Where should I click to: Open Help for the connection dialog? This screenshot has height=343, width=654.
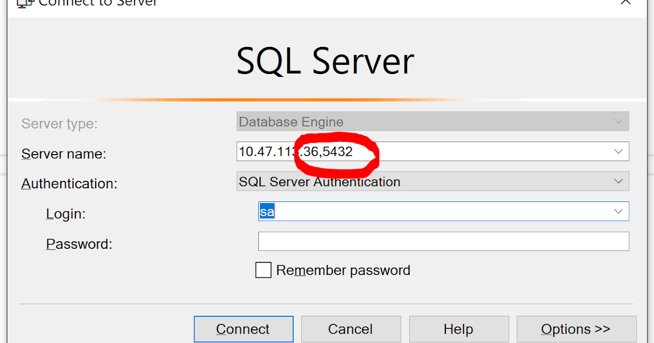[458, 329]
